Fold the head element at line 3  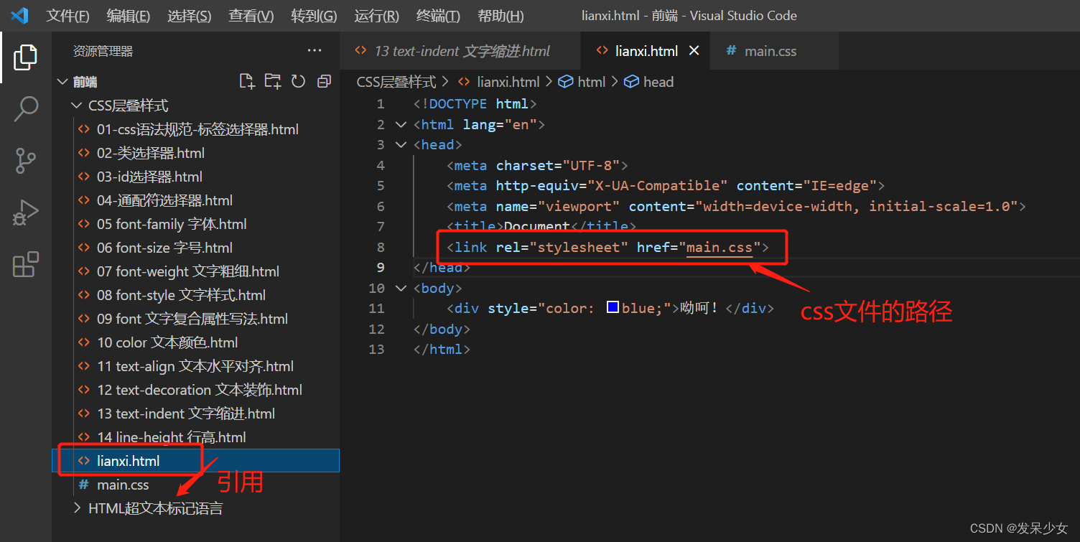[x=401, y=144]
